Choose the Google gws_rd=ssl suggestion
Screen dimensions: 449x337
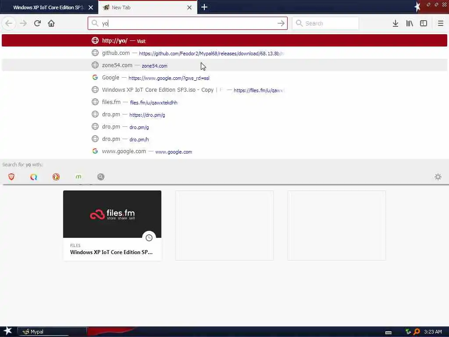tap(224, 78)
